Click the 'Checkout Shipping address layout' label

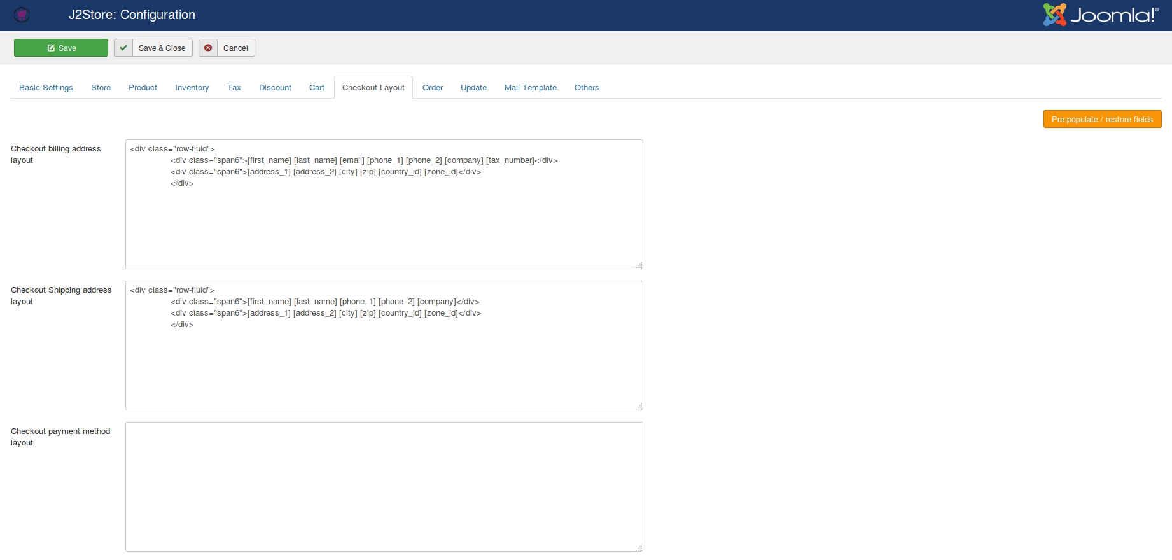point(61,296)
